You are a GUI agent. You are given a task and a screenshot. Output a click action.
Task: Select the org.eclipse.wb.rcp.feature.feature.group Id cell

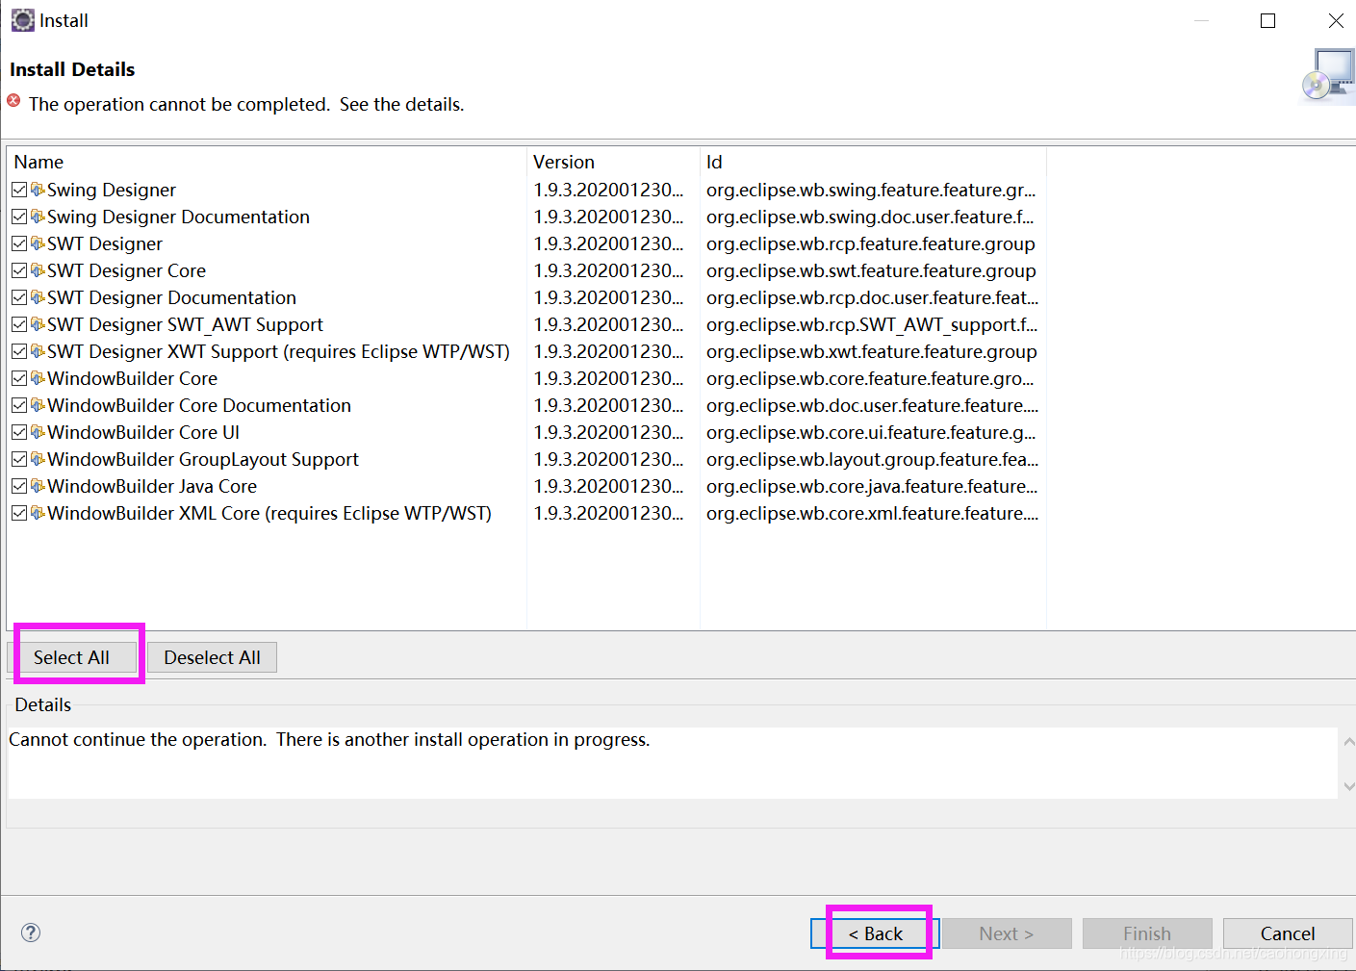point(871,243)
